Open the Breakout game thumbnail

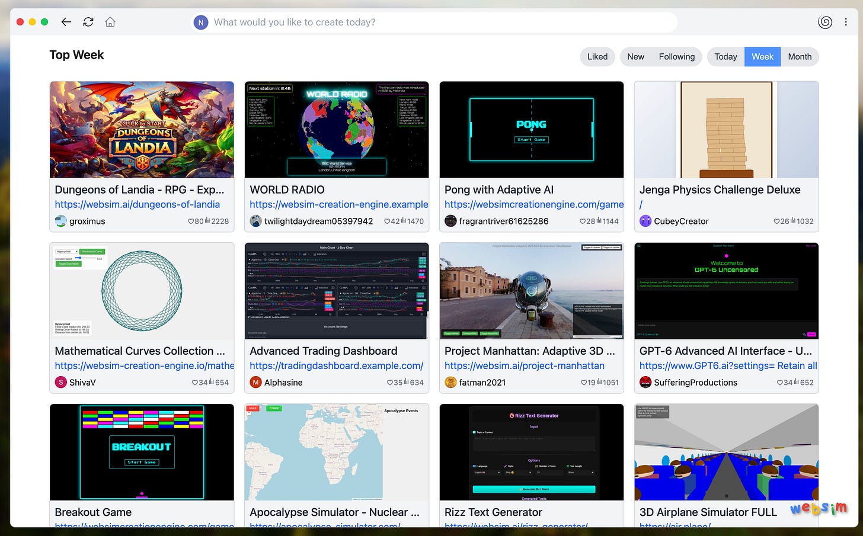142,452
